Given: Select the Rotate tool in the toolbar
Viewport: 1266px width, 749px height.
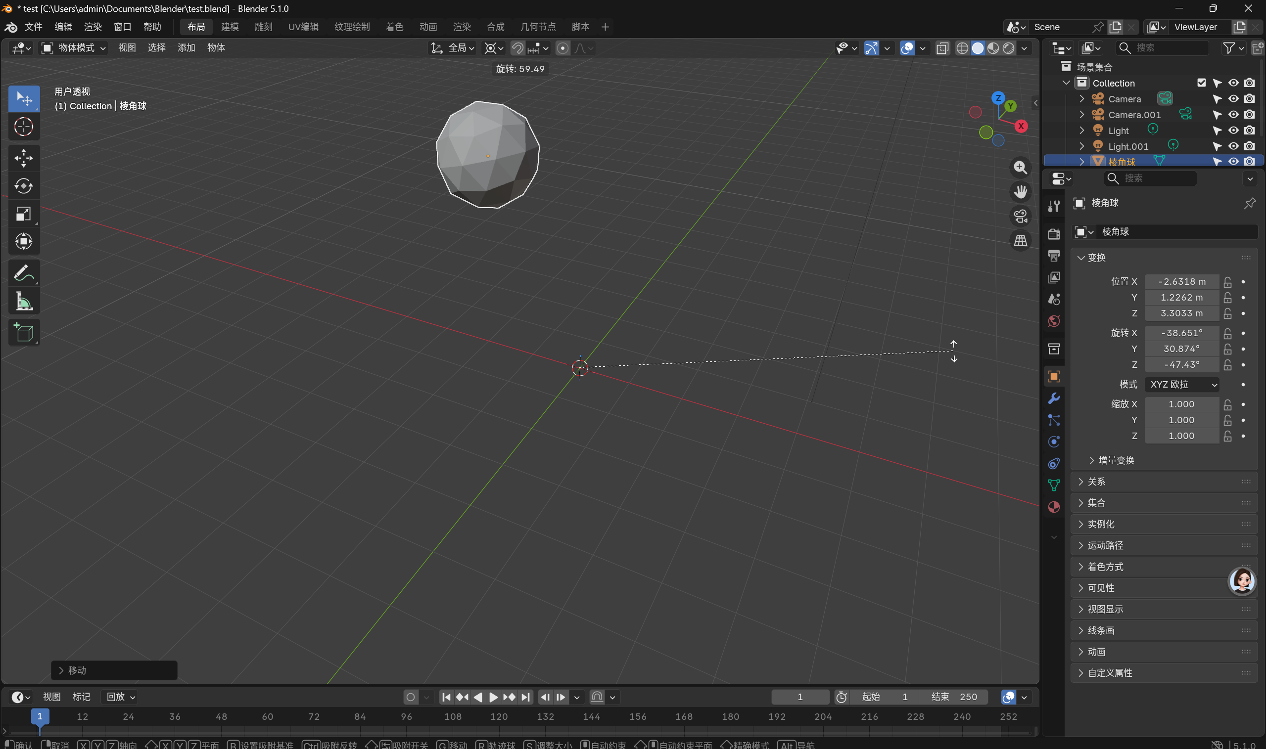Looking at the screenshot, I should (x=23, y=186).
